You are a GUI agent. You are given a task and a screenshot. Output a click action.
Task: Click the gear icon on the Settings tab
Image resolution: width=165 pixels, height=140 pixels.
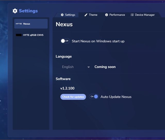[x=62, y=15]
